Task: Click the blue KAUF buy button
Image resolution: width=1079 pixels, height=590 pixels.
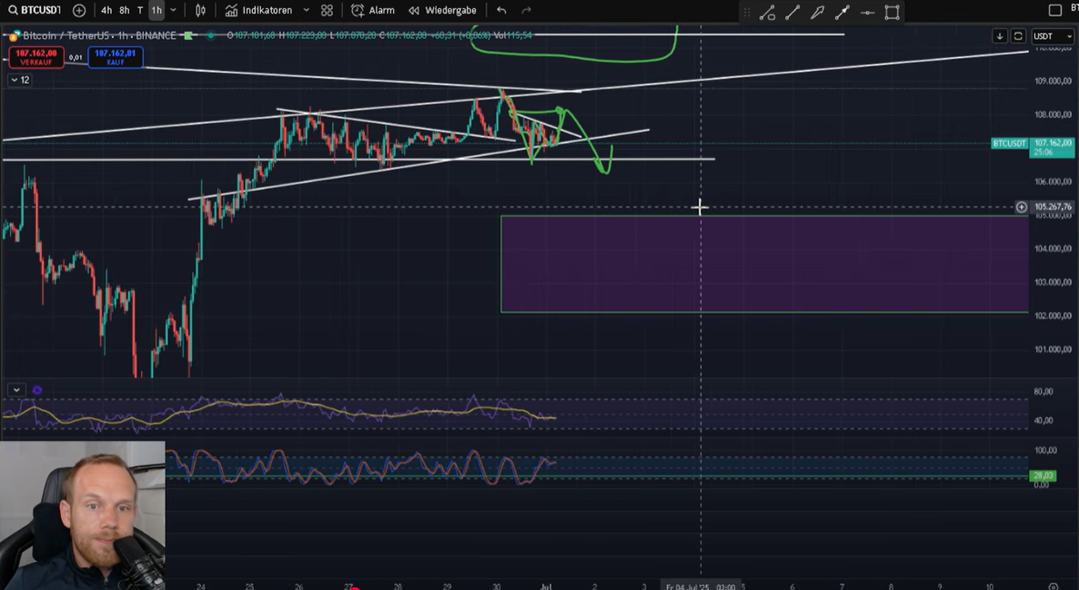Action: click(x=115, y=57)
